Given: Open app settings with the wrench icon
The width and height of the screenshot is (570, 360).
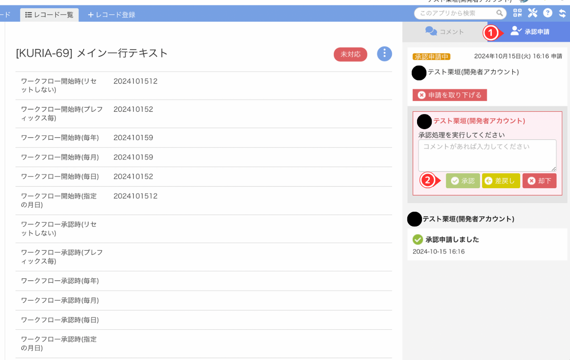Looking at the screenshot, I should point(532,13).
